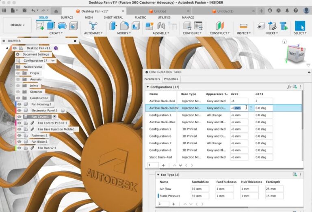
Task: Select the Static Black-Red configuration row
Action: (x=160, y=157)
